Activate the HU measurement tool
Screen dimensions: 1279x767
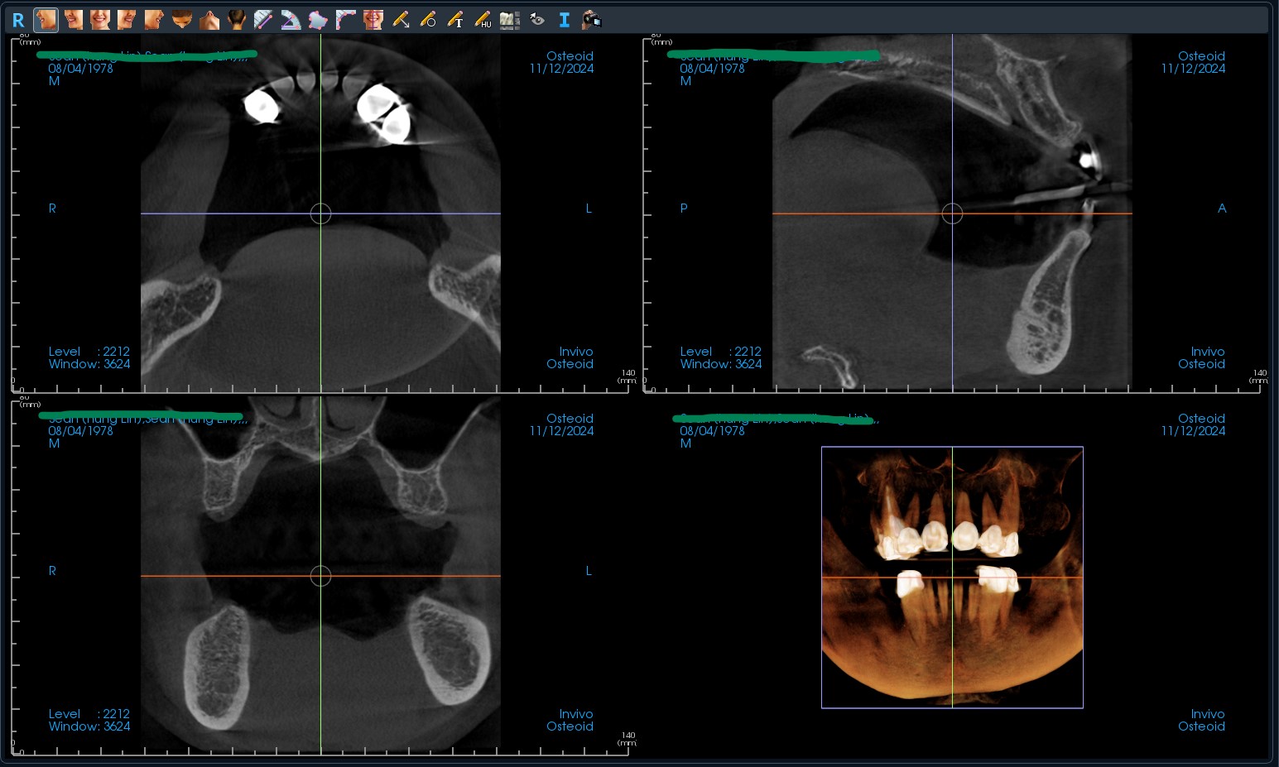click(483, 20)
